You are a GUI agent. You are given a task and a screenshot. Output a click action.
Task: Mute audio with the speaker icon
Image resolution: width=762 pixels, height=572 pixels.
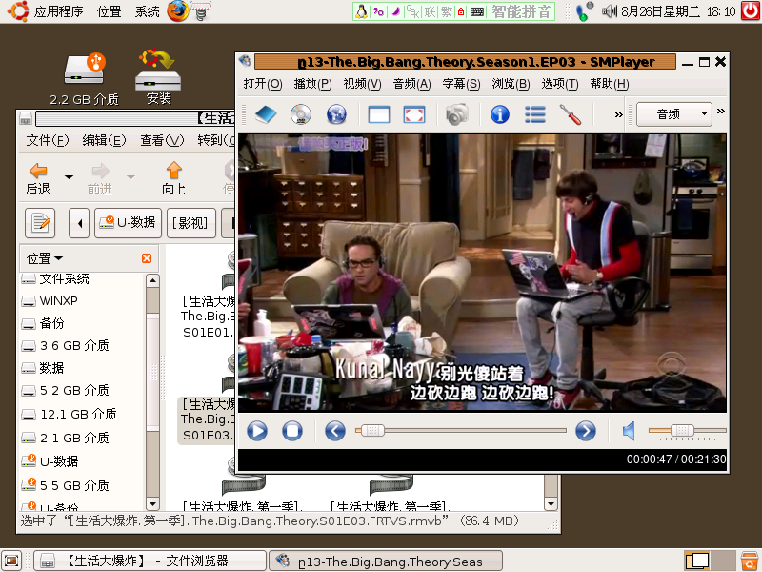[629, 431]
